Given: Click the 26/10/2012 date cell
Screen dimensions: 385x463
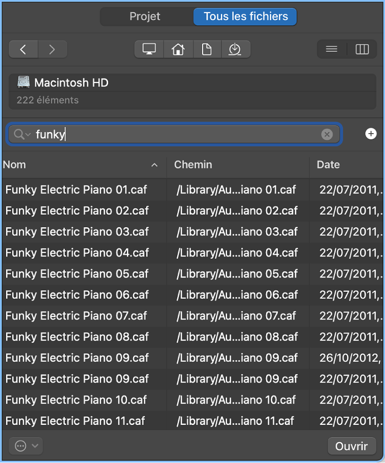Looking at the screenshot, I should pyautogui.click(x=351, y=358).
